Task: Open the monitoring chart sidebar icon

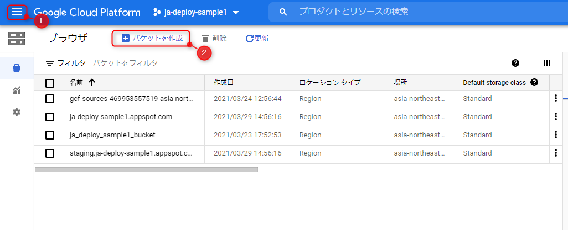Action: point(17,90)
